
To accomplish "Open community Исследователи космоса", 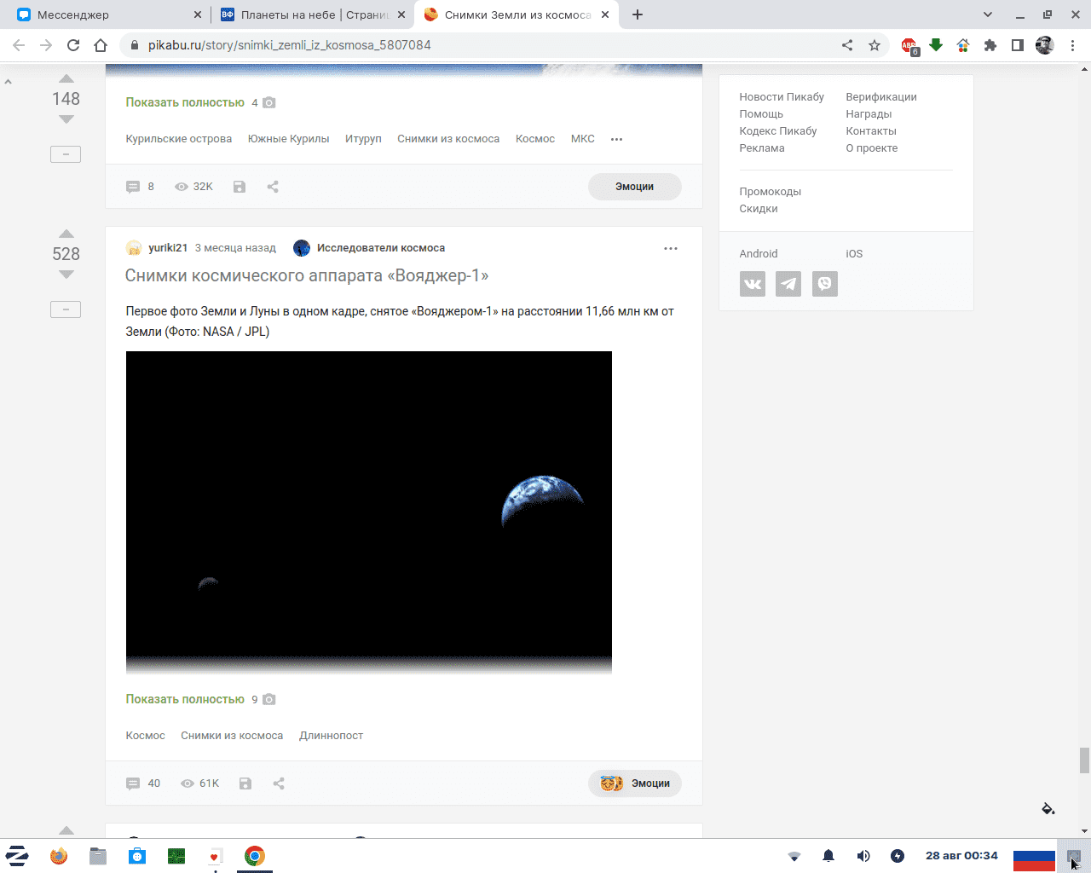I will [381, 248].
